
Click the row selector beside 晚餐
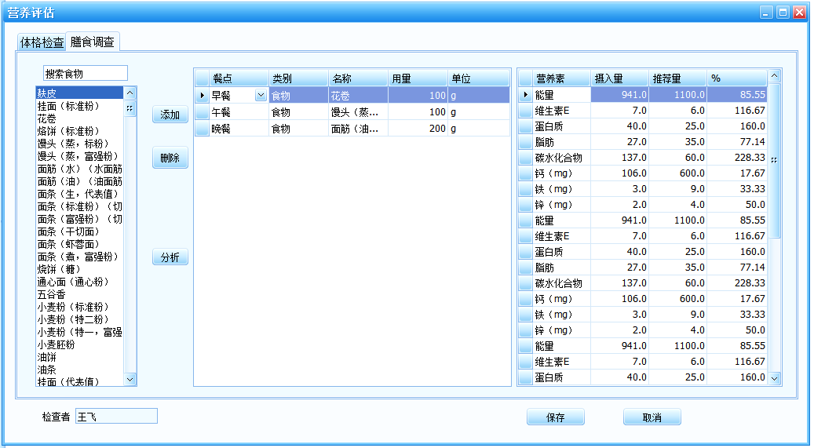tap(202, 128)
